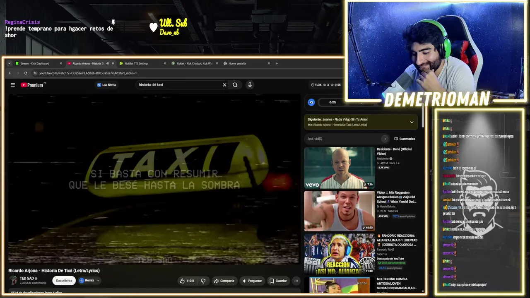Click the video title Ricardo Arjona - Historia De Taxi
The width and height of the screenshot is (530, 298).
(x=54, y=271)
